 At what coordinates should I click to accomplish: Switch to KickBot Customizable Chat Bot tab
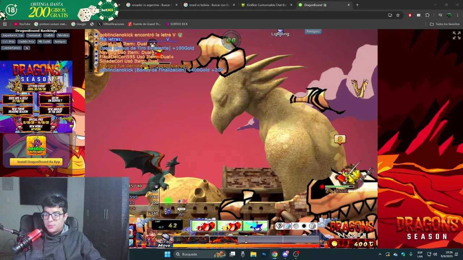(266, 5)
